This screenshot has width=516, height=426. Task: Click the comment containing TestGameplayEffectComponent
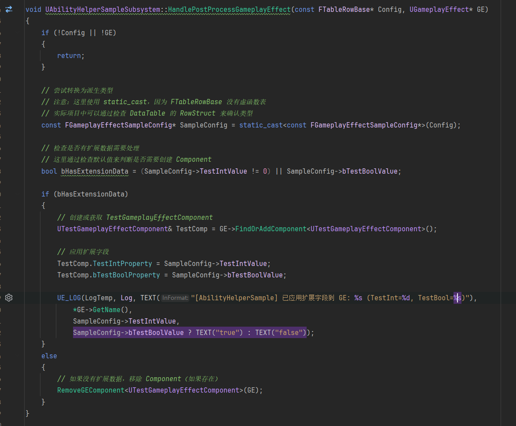[135, 218]
